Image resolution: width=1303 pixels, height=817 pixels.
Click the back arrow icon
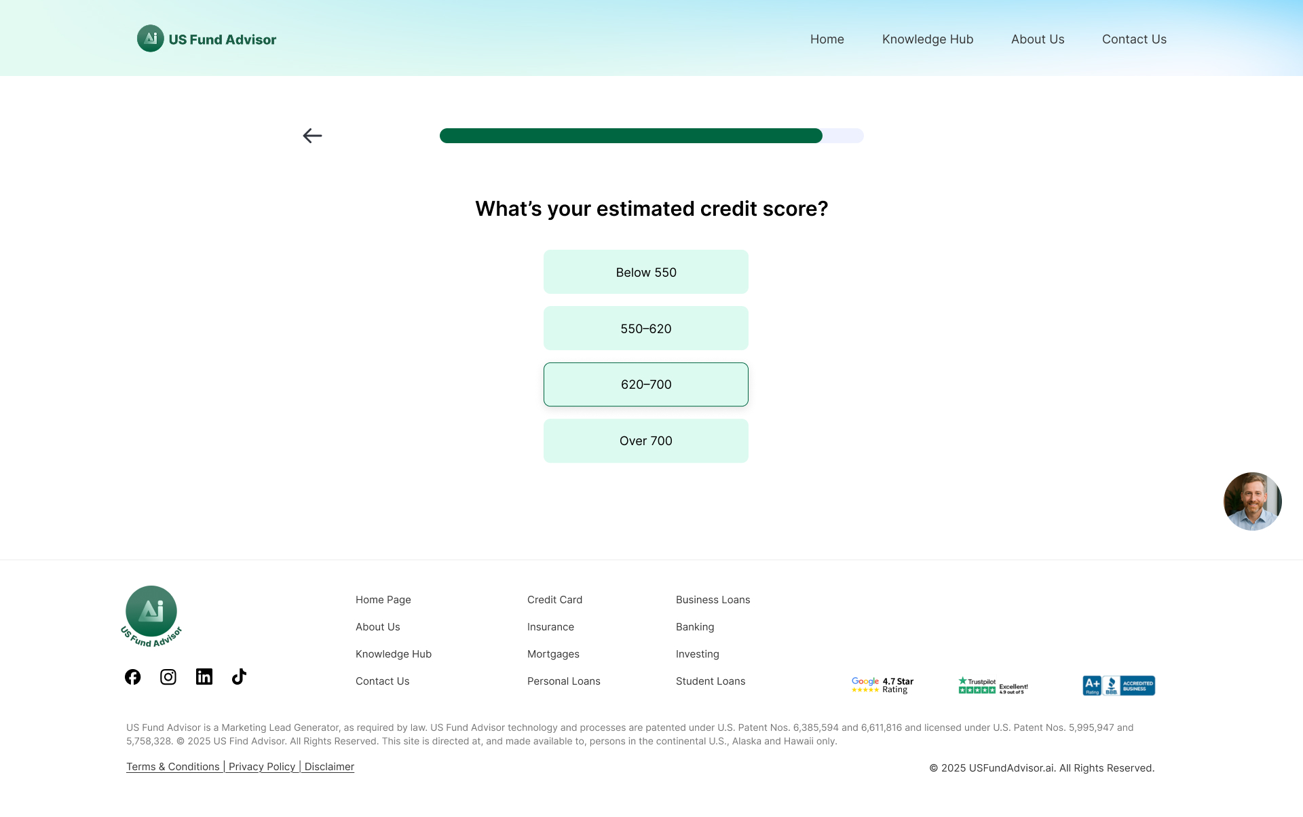click(x=312, y=136)
